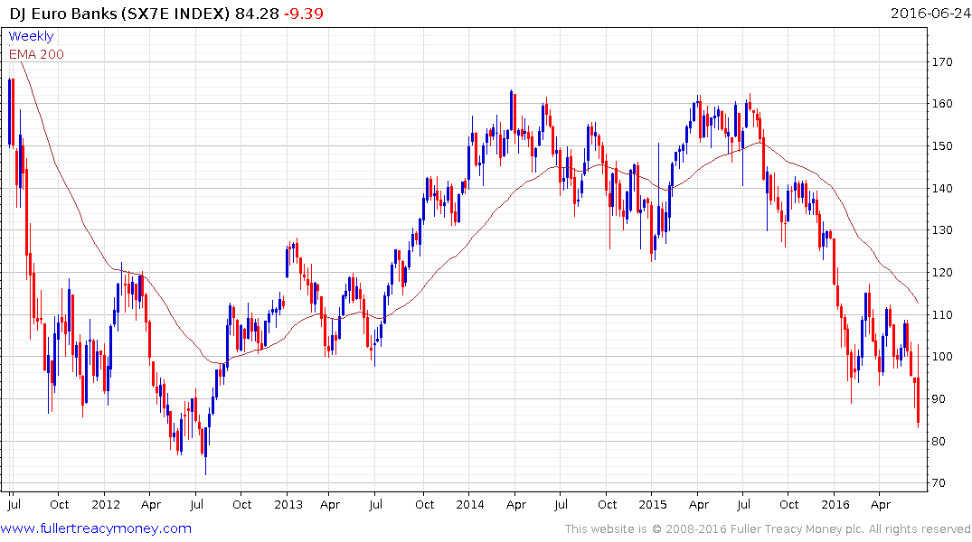The width and height of the screenshot is (972, 542).
Task: Click the EMA 200 legend label
Action: click(36, 54)
